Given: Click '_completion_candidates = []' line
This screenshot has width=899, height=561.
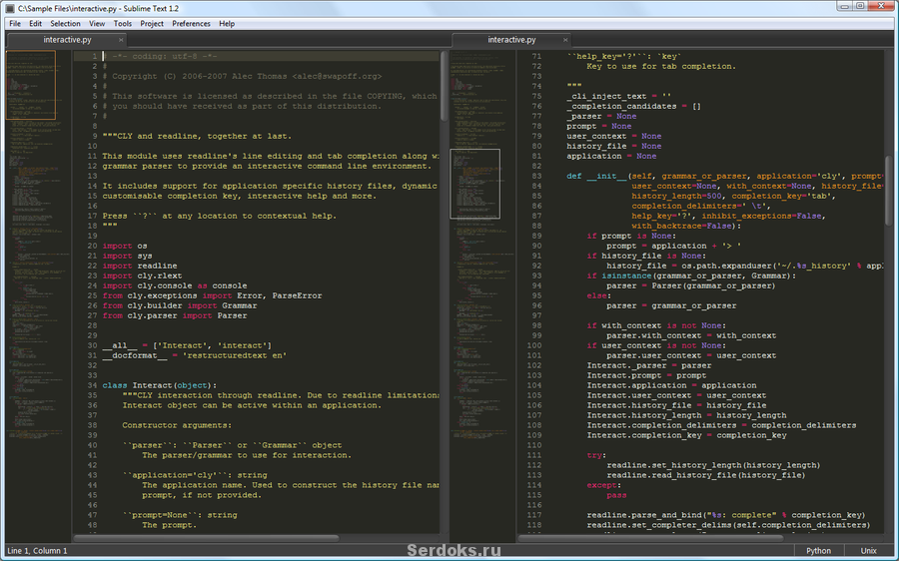Looking at the screenshot, I should pyautogui.click(x=633, y=106).
